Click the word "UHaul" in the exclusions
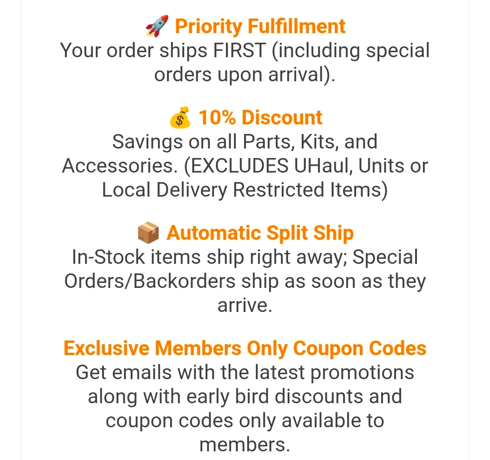This screenshot has height=460, width=490. (x=322, y=166)
